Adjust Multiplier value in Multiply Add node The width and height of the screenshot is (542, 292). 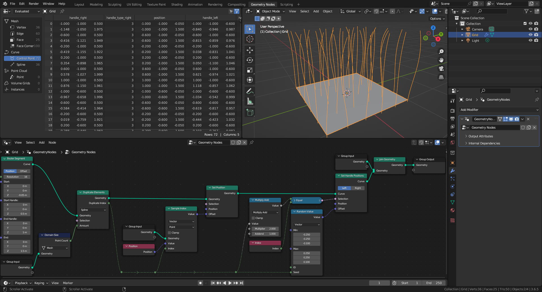(x=265, y=229)
